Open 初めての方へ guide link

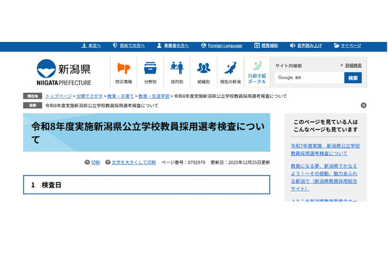click(x=132, y=46)
